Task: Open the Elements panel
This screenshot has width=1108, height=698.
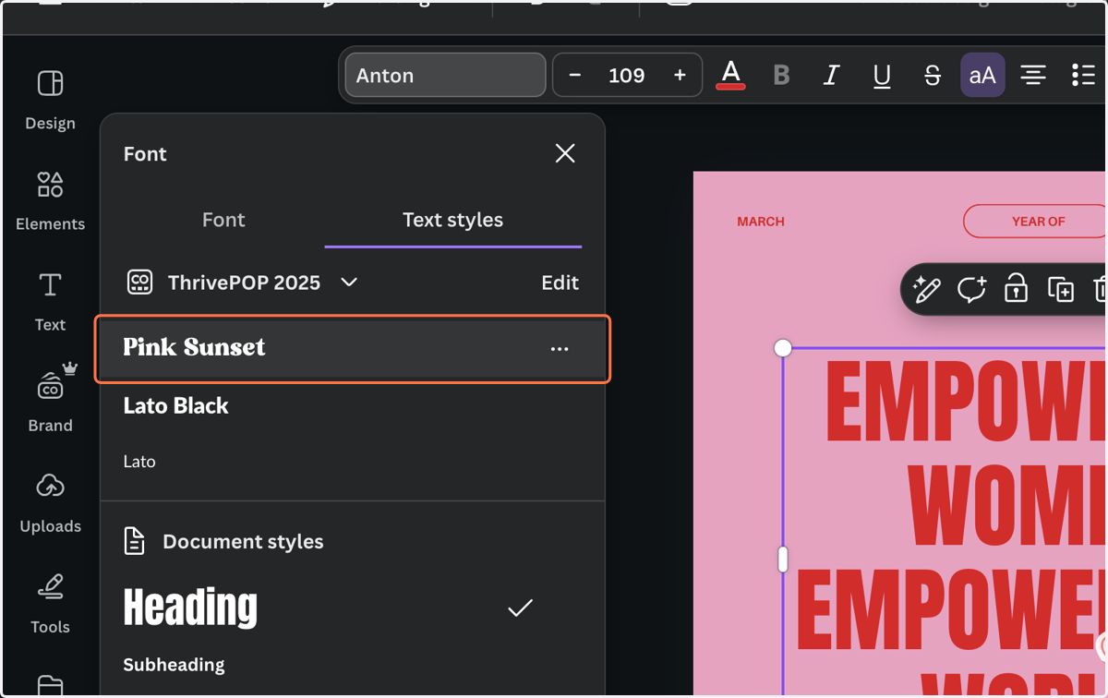Action: pos(50,200)
